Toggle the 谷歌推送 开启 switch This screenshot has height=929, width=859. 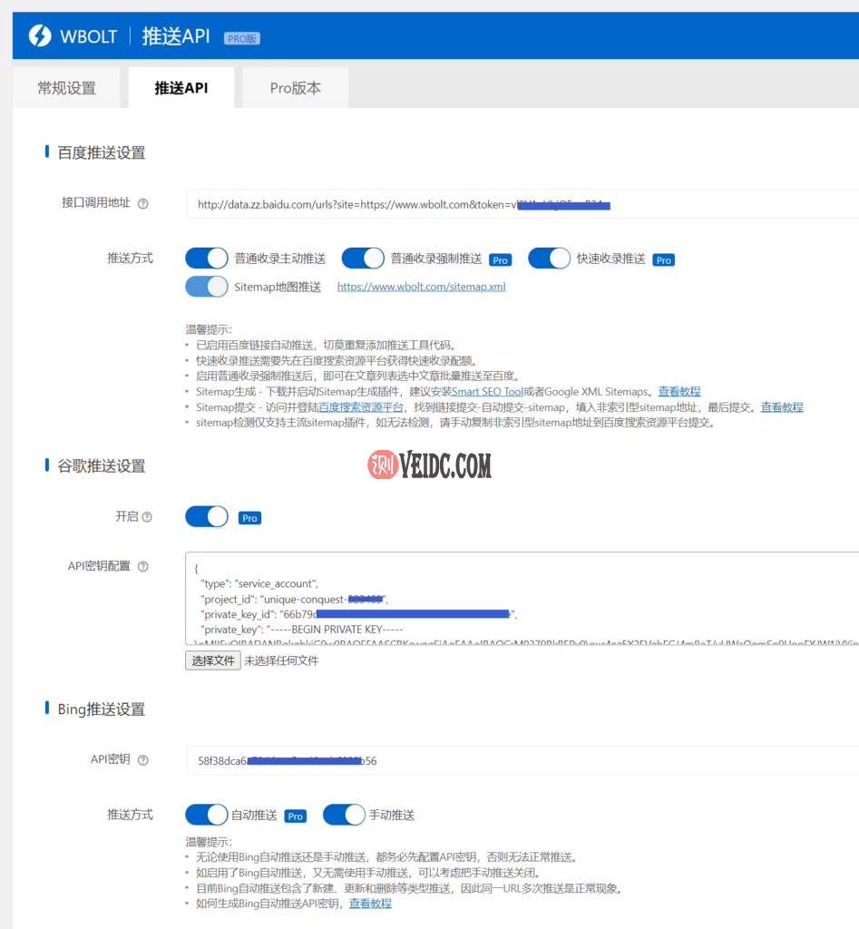pyautogui.click(x=206, y=515)
